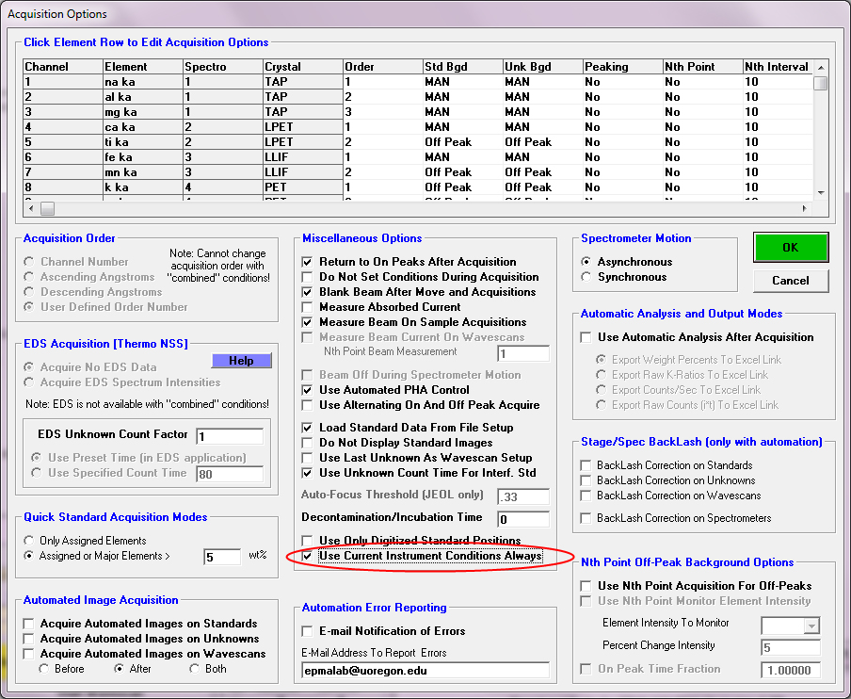
Task: Select Synchronous spectrometer motion
Action: (588, 277)
